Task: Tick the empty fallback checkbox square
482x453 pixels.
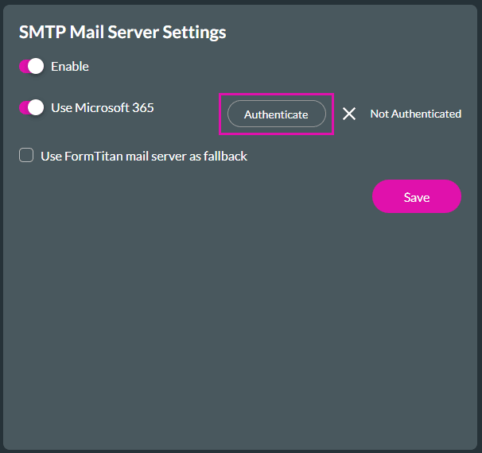Action: click(x=26, y=157)
